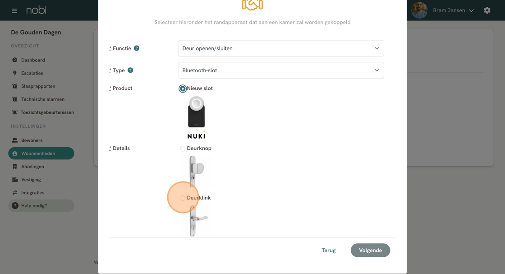The image size is (505, 274).
Task: Select the Deurklink radio option
Action: pyautogui.click(x=183, y=198)
